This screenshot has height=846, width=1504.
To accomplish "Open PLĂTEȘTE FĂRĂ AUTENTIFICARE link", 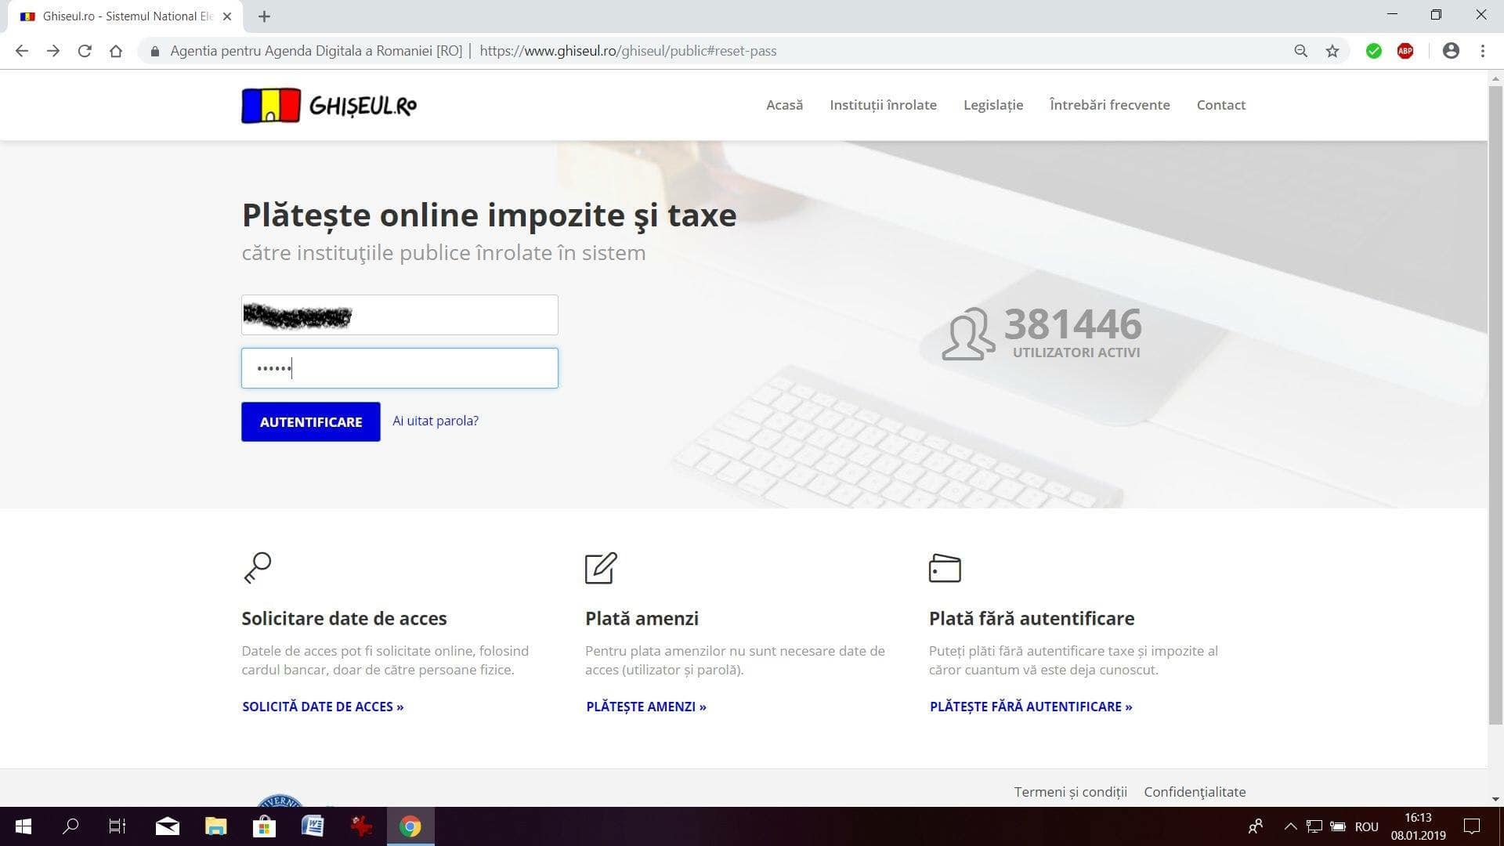I will [x=1031, y=707].
